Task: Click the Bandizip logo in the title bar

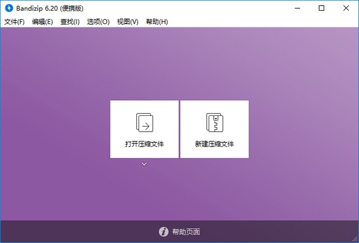Action: [x=9, y=8]
